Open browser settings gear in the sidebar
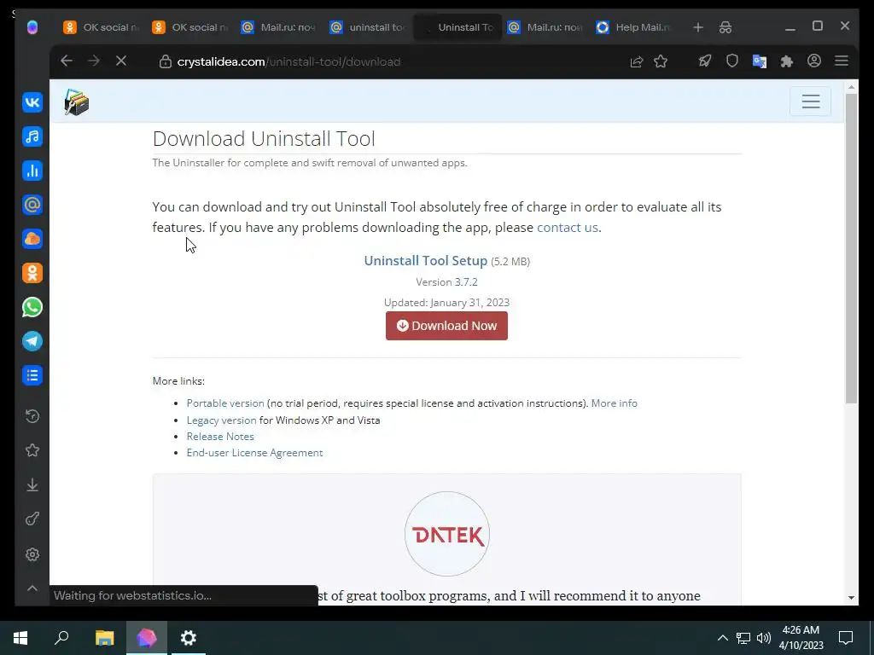Screen dimensions: 874x655 (32, 554)
